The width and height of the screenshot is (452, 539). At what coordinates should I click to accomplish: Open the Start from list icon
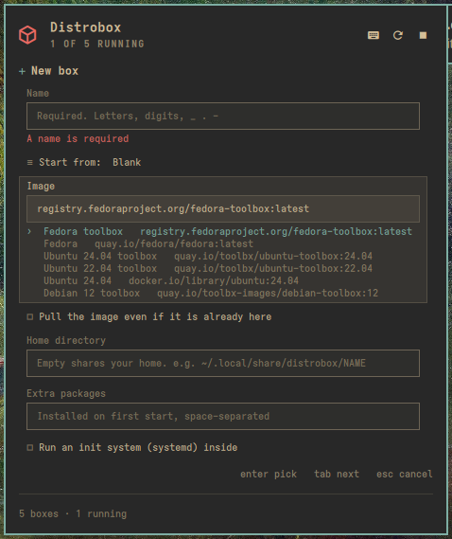point(30,162)
